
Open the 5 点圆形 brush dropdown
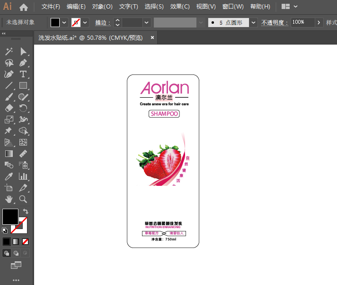pyautogui.click(x=254, y=23)
